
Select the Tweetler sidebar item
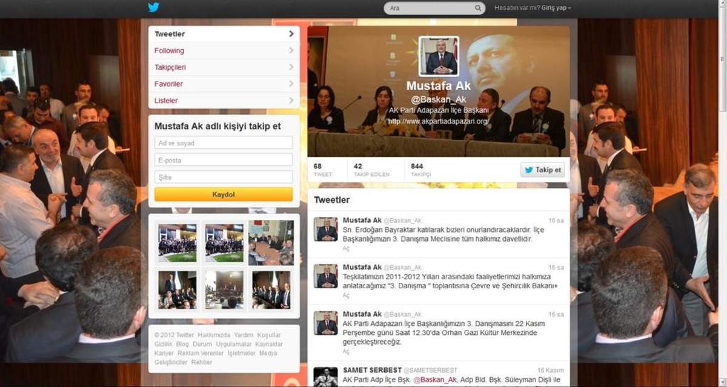coord(224,34)
